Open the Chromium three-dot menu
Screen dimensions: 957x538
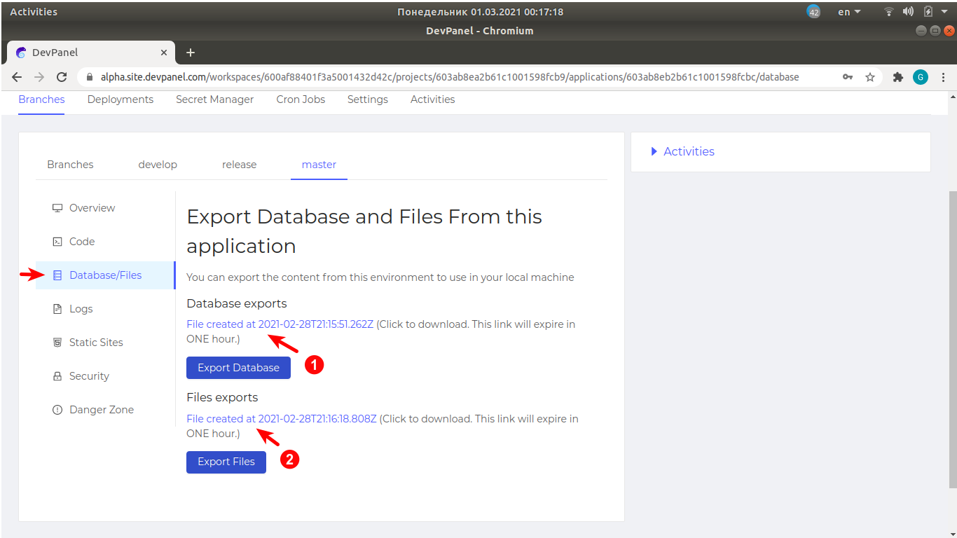pyautogui.click(x=944, y=77)
